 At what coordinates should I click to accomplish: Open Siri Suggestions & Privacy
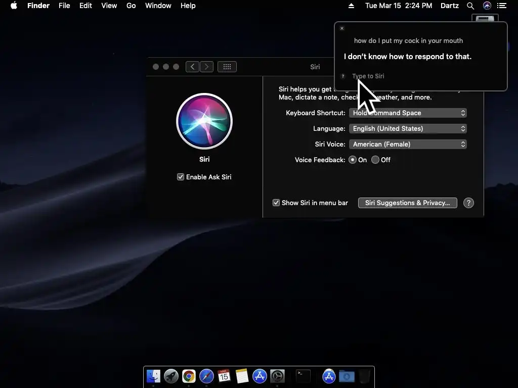pyautogui.click(x=408, y=203)
